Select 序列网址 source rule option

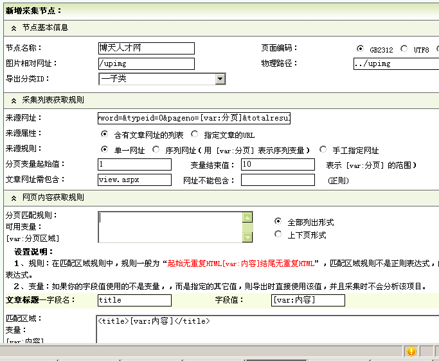tap(157, 149)
